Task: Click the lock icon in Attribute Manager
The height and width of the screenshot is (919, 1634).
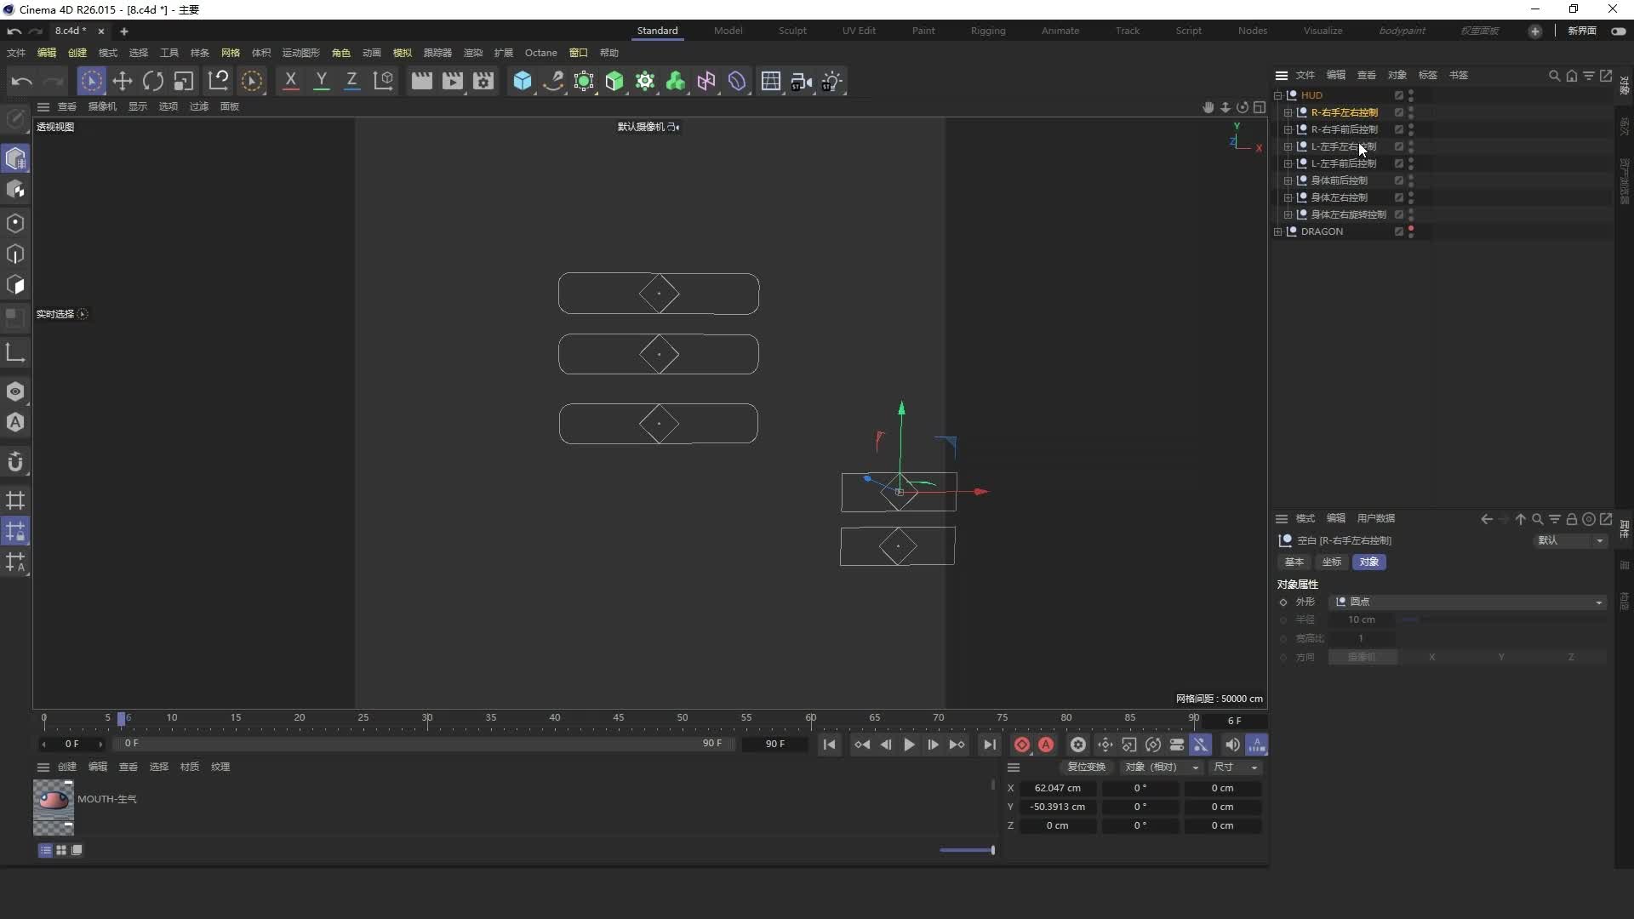Action: click(x=1571, y=519)
